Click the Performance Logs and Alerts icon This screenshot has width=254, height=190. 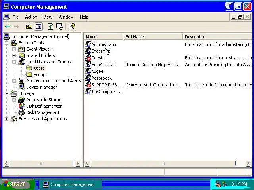click(21, 81)
